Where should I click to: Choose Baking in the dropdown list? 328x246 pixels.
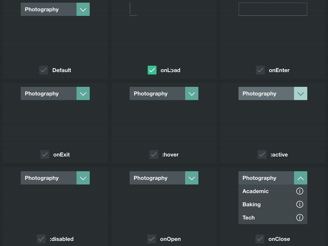[x=252, y=204]
